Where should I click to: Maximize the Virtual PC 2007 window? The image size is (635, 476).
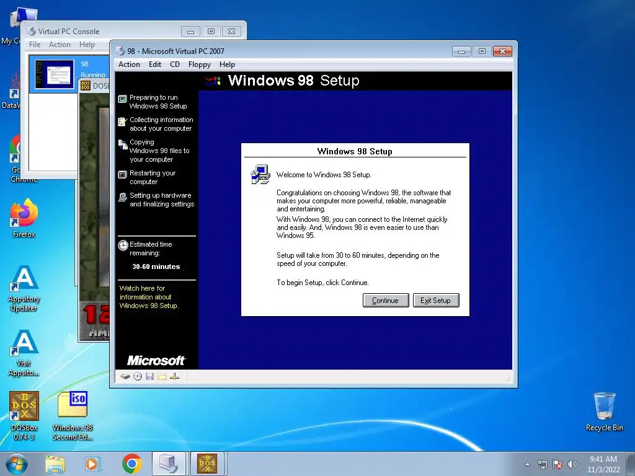[482, 51]
